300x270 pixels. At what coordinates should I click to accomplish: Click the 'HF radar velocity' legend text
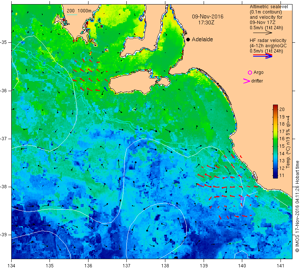tap(268, 40)
